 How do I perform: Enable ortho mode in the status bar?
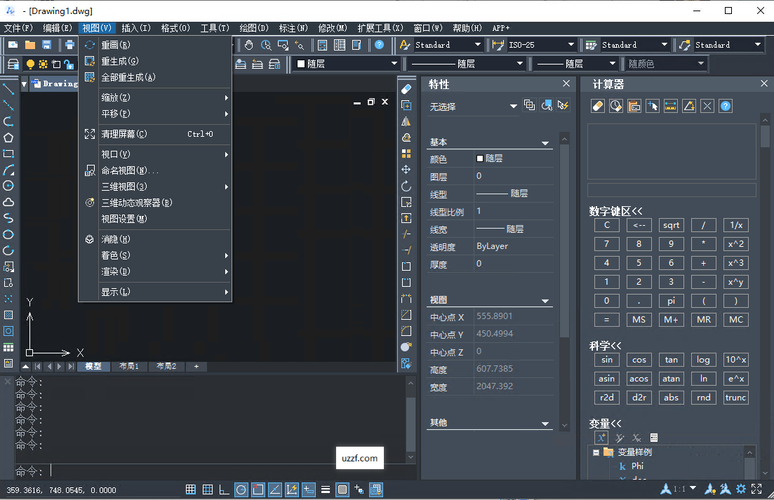tap(225, 489)
